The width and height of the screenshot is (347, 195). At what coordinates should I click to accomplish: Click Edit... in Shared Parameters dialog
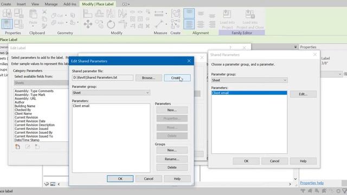(x=303, y=94)
